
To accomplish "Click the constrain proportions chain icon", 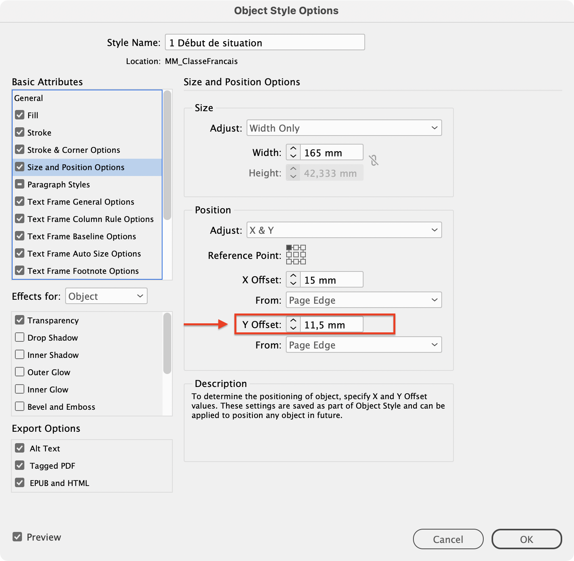I will 373,161.
